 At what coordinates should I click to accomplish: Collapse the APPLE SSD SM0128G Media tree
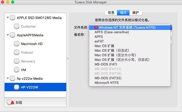(x=8, y=18)
